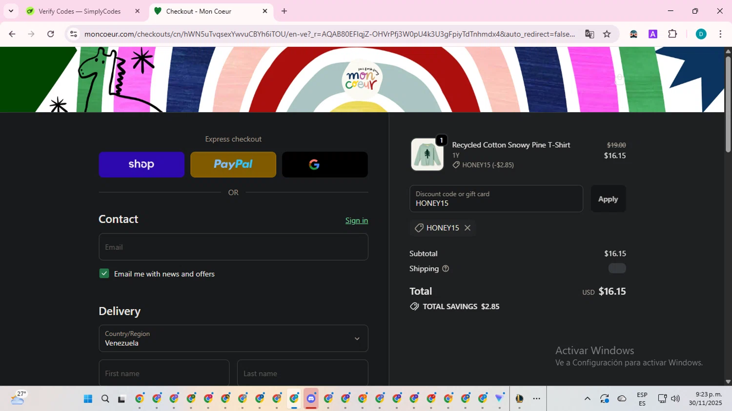This screenshot has width=732, height=411.
Task: Click the First name field
Action: 164,373
